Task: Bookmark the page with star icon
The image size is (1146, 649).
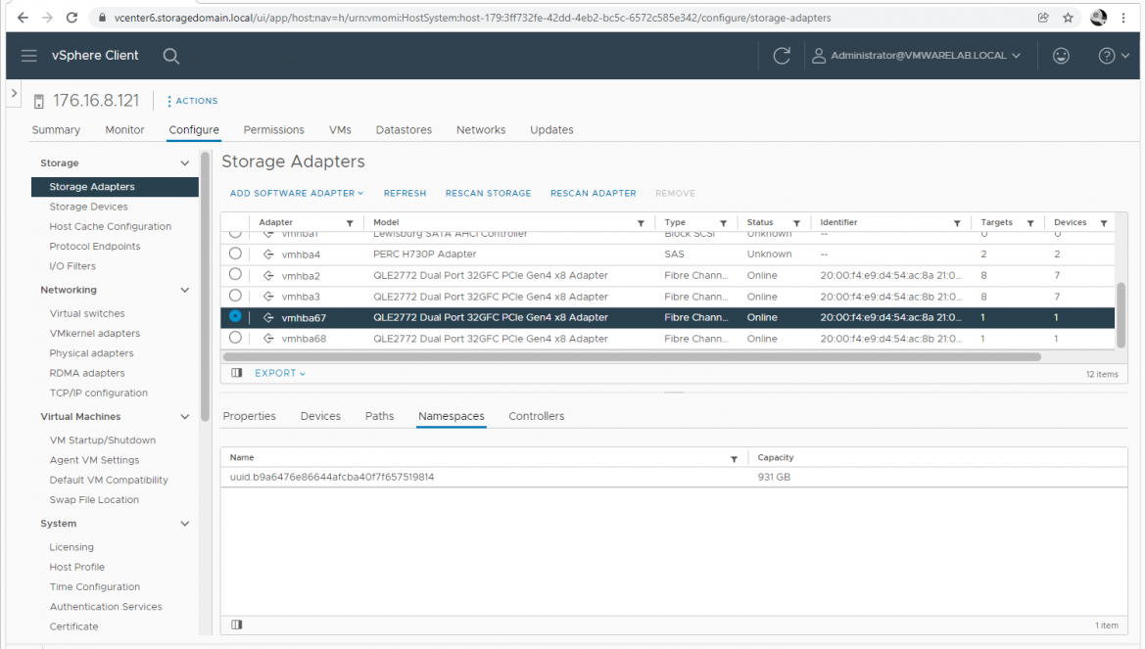Action: (1068, 18)
